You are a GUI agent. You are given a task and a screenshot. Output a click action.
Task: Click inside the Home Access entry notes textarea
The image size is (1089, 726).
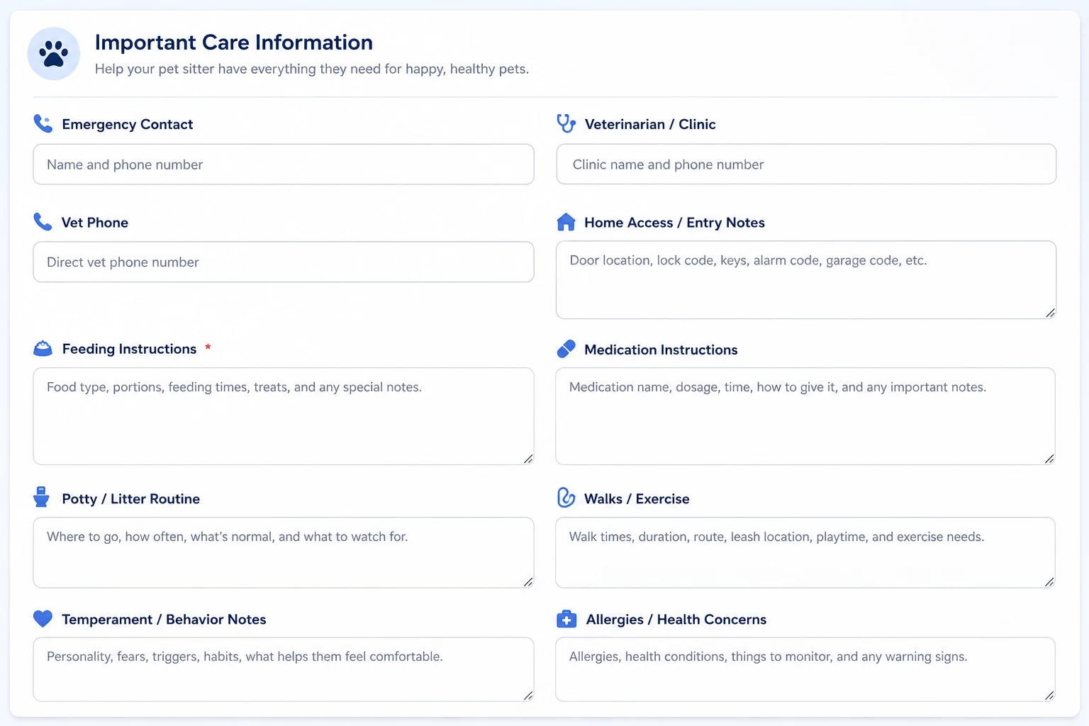[806, 280]
